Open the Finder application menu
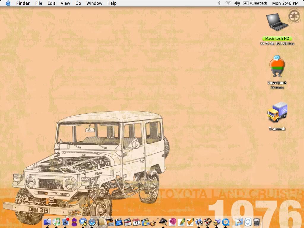The height and width of the screenshot is (228, 304). (x=23, y=3)
